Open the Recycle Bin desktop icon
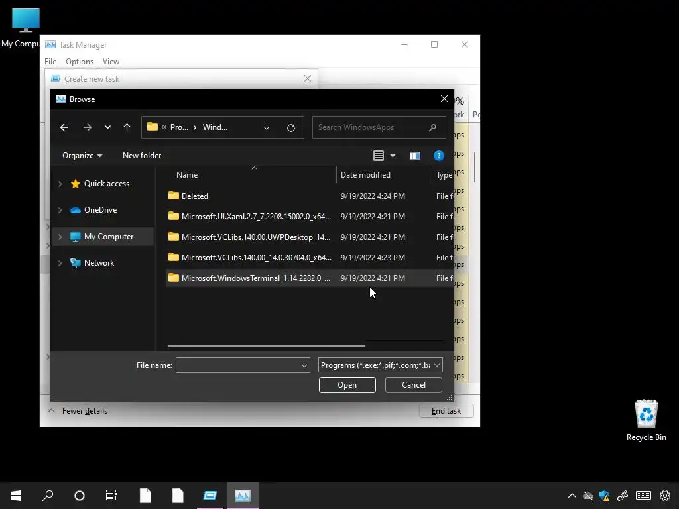The image size is (679, 509). pyautogui.click(x=646, y=420)
